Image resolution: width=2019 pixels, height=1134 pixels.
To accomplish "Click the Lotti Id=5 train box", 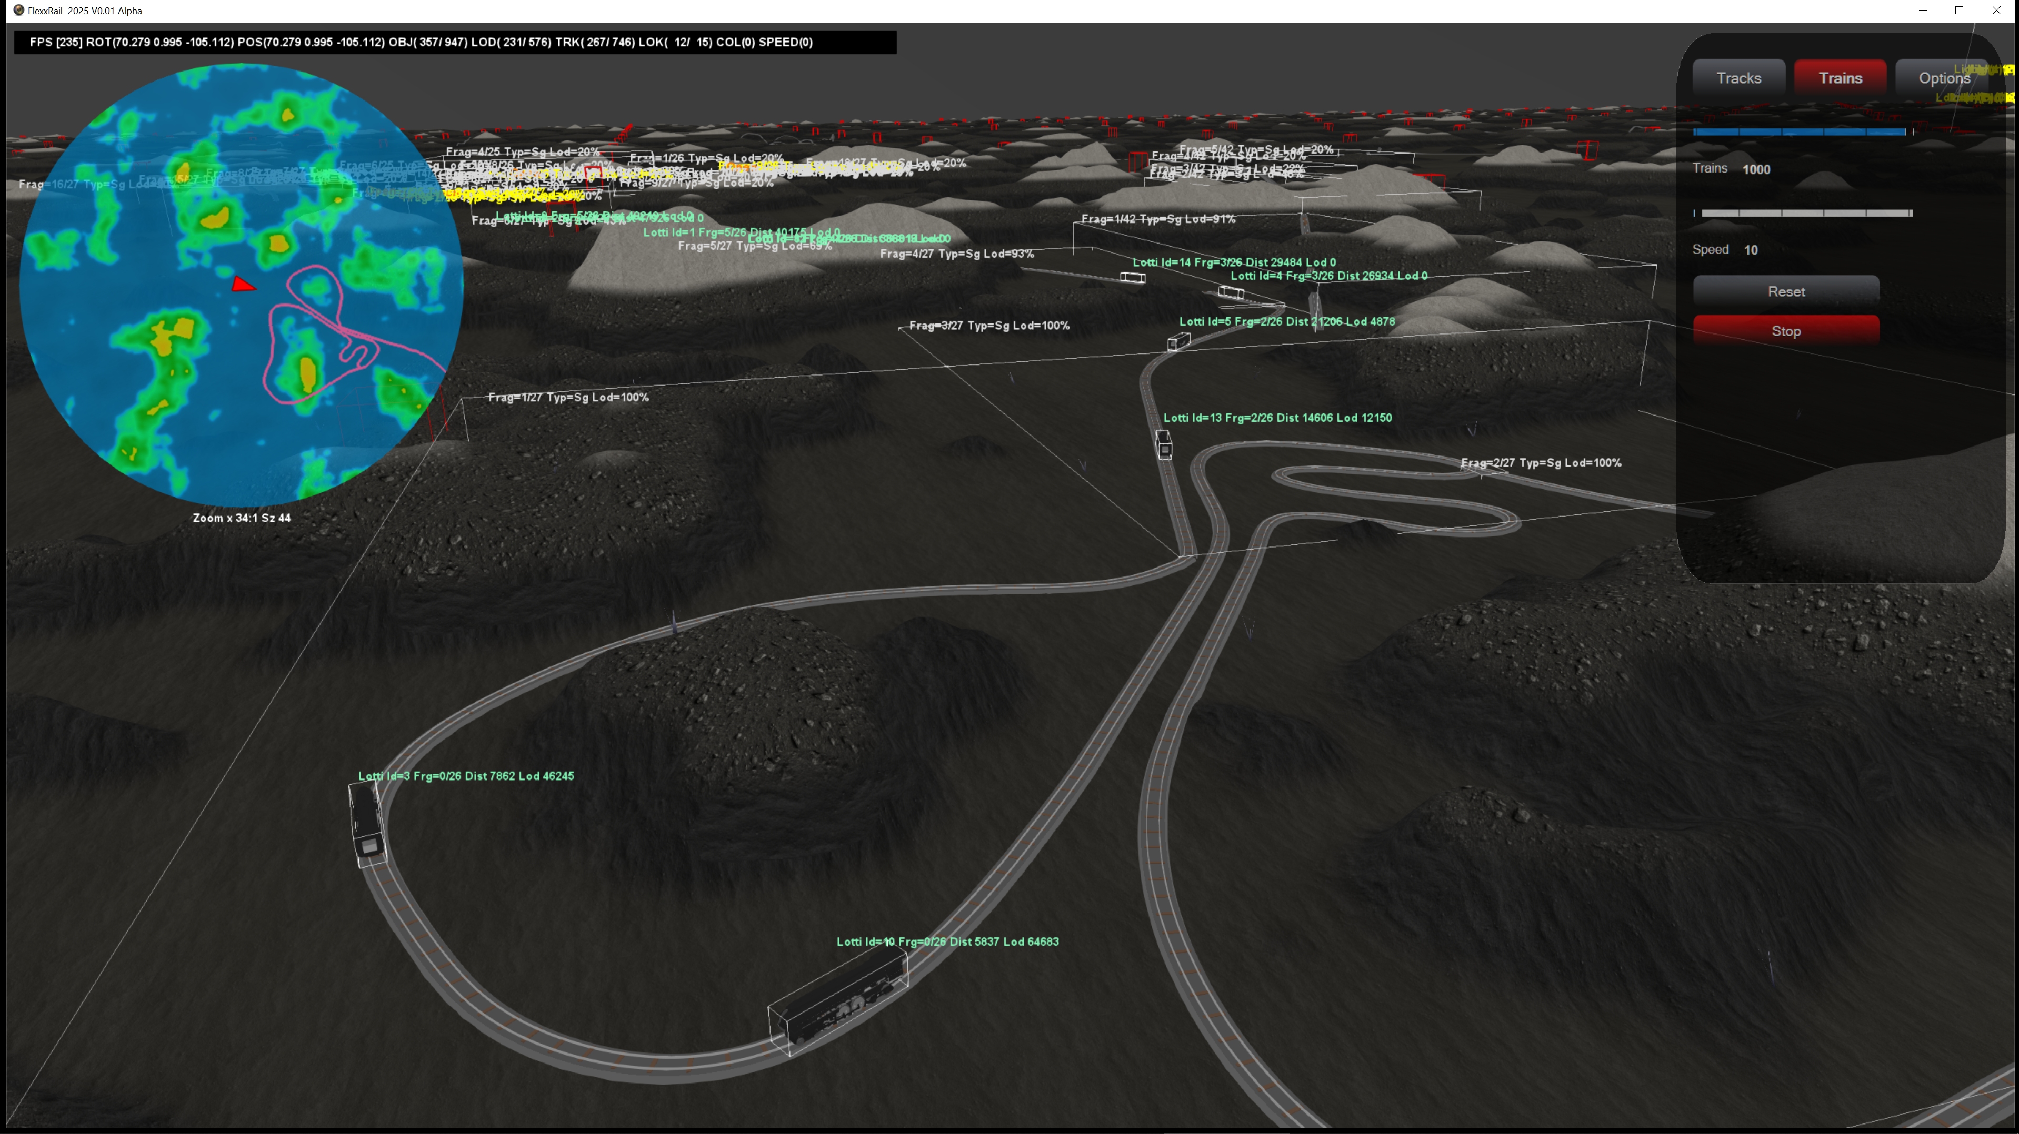I will (x=1178, y=341).
